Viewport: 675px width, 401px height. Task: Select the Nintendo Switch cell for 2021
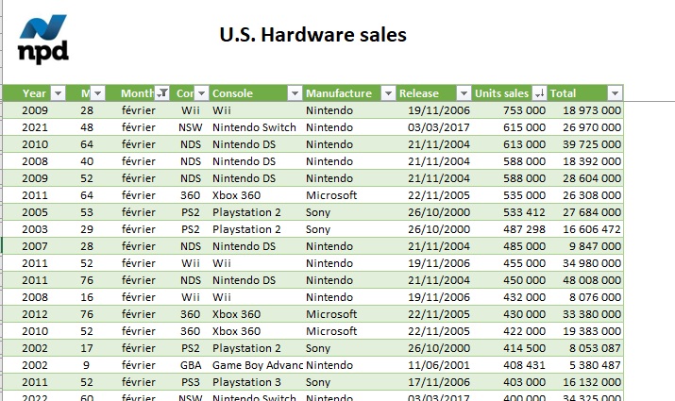[x=257, y=127]
